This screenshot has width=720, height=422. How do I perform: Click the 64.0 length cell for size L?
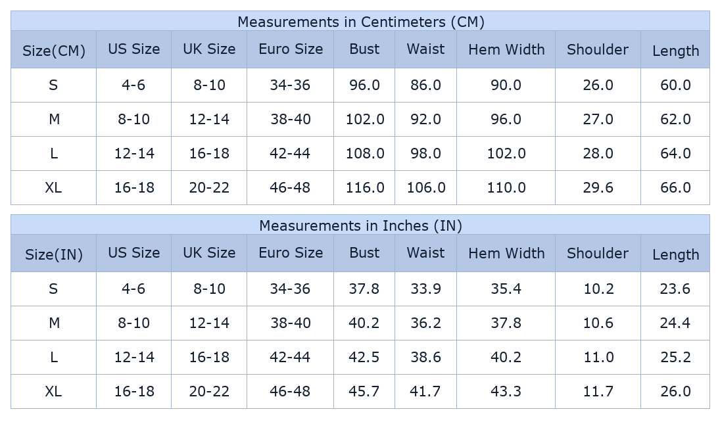pos(675,153)
